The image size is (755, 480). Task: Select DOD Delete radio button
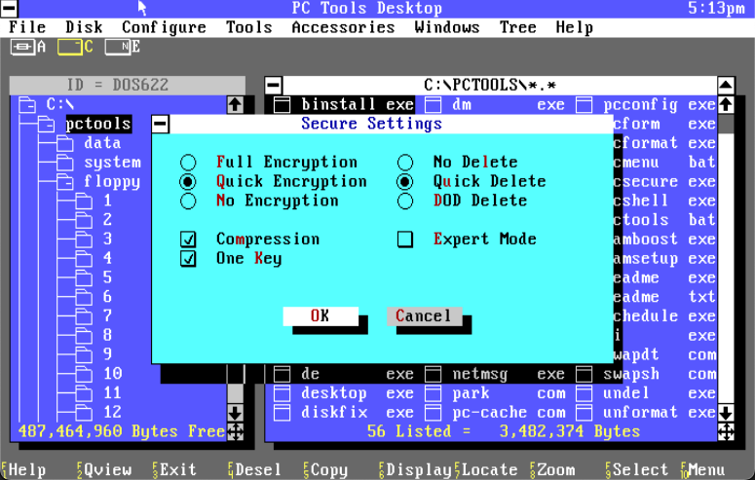click(x=405, y=201)
